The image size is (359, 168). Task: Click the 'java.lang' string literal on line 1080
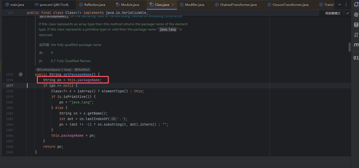(81, 102)
